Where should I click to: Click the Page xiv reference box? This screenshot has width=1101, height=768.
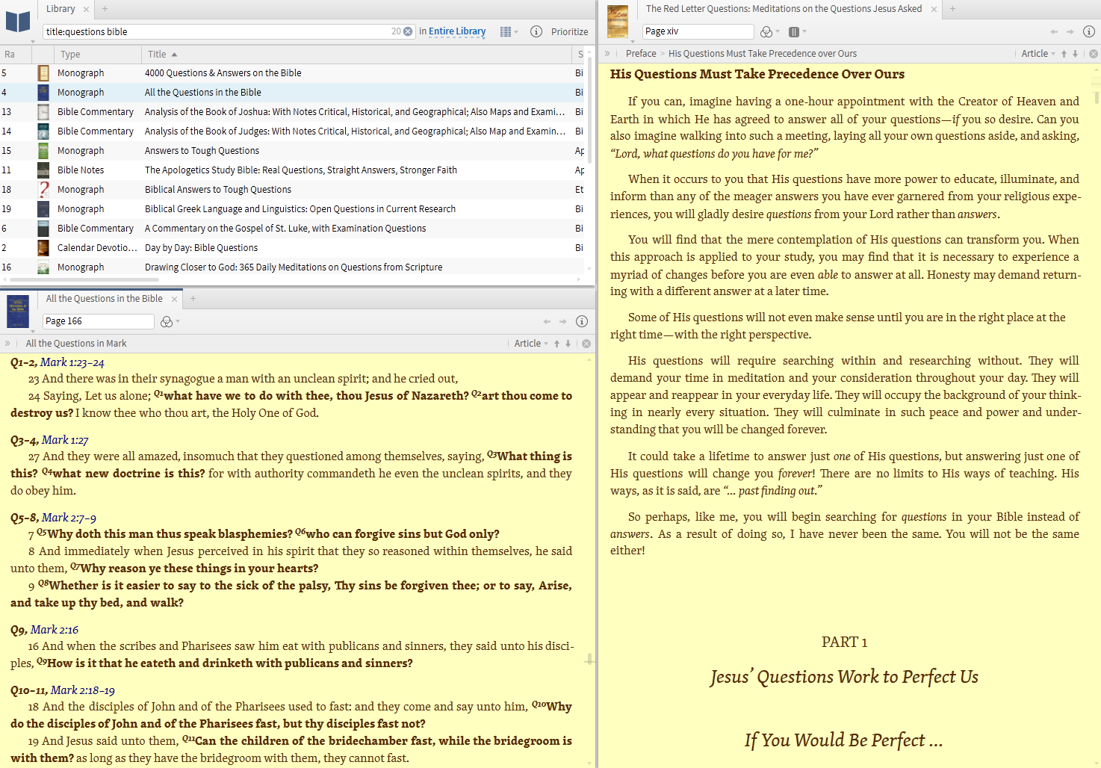click(x=698, y=31)
